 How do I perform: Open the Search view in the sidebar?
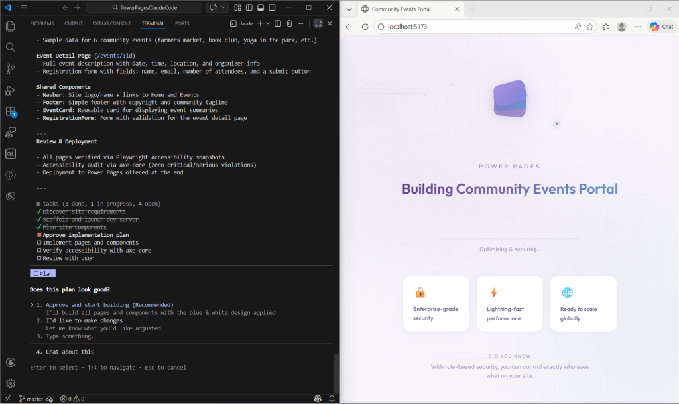coord(10,48)
